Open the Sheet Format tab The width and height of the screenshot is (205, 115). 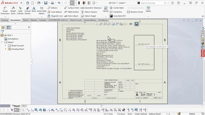click(76, 20)
